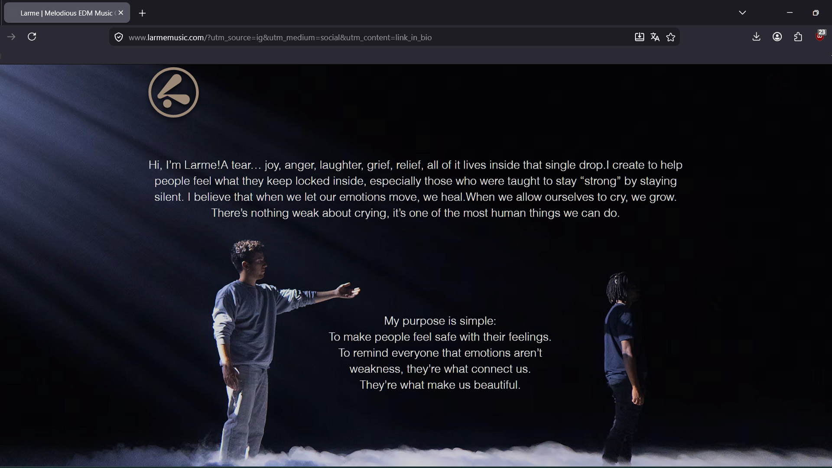
Task: Expand the list all tabs chevron
Action: click(x=742, y=13)
